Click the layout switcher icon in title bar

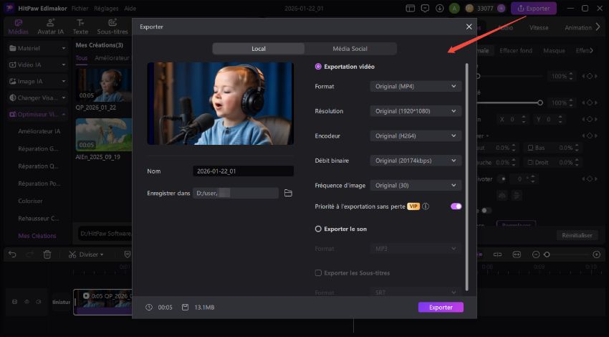pyautogui.click(x=410, y=8)
